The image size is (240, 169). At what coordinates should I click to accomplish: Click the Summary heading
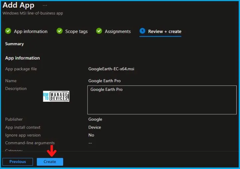(15, 44)
